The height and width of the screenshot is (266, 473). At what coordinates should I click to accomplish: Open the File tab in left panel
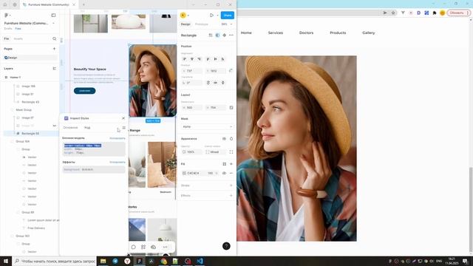(7, 38)
